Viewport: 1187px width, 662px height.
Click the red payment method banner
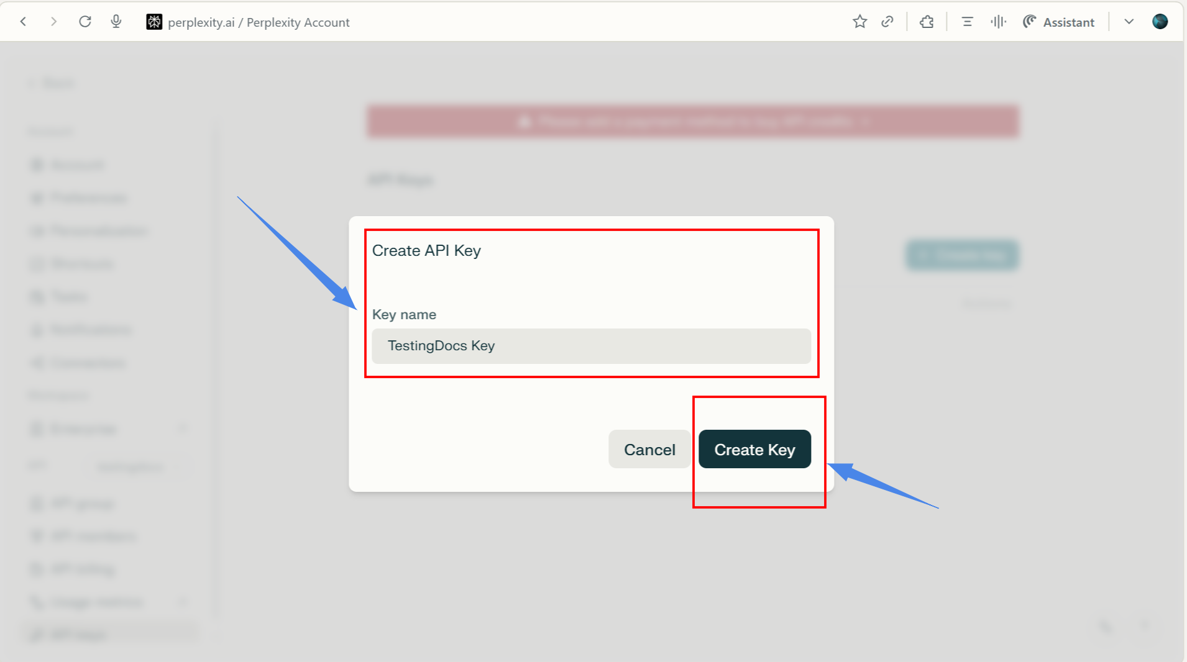point(692,121)
